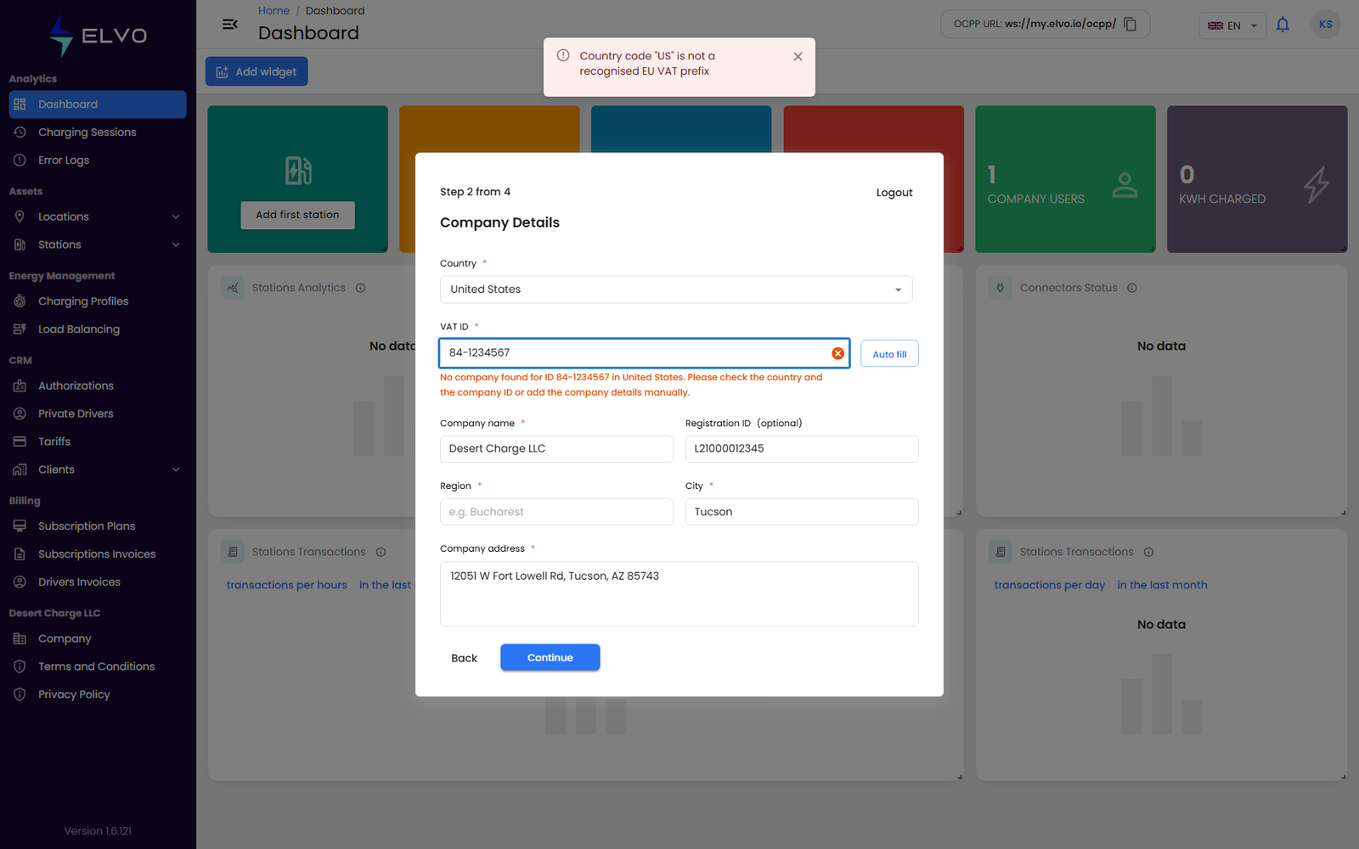
Task: Click the Home breadcrumb link
Action: [273, 10]
